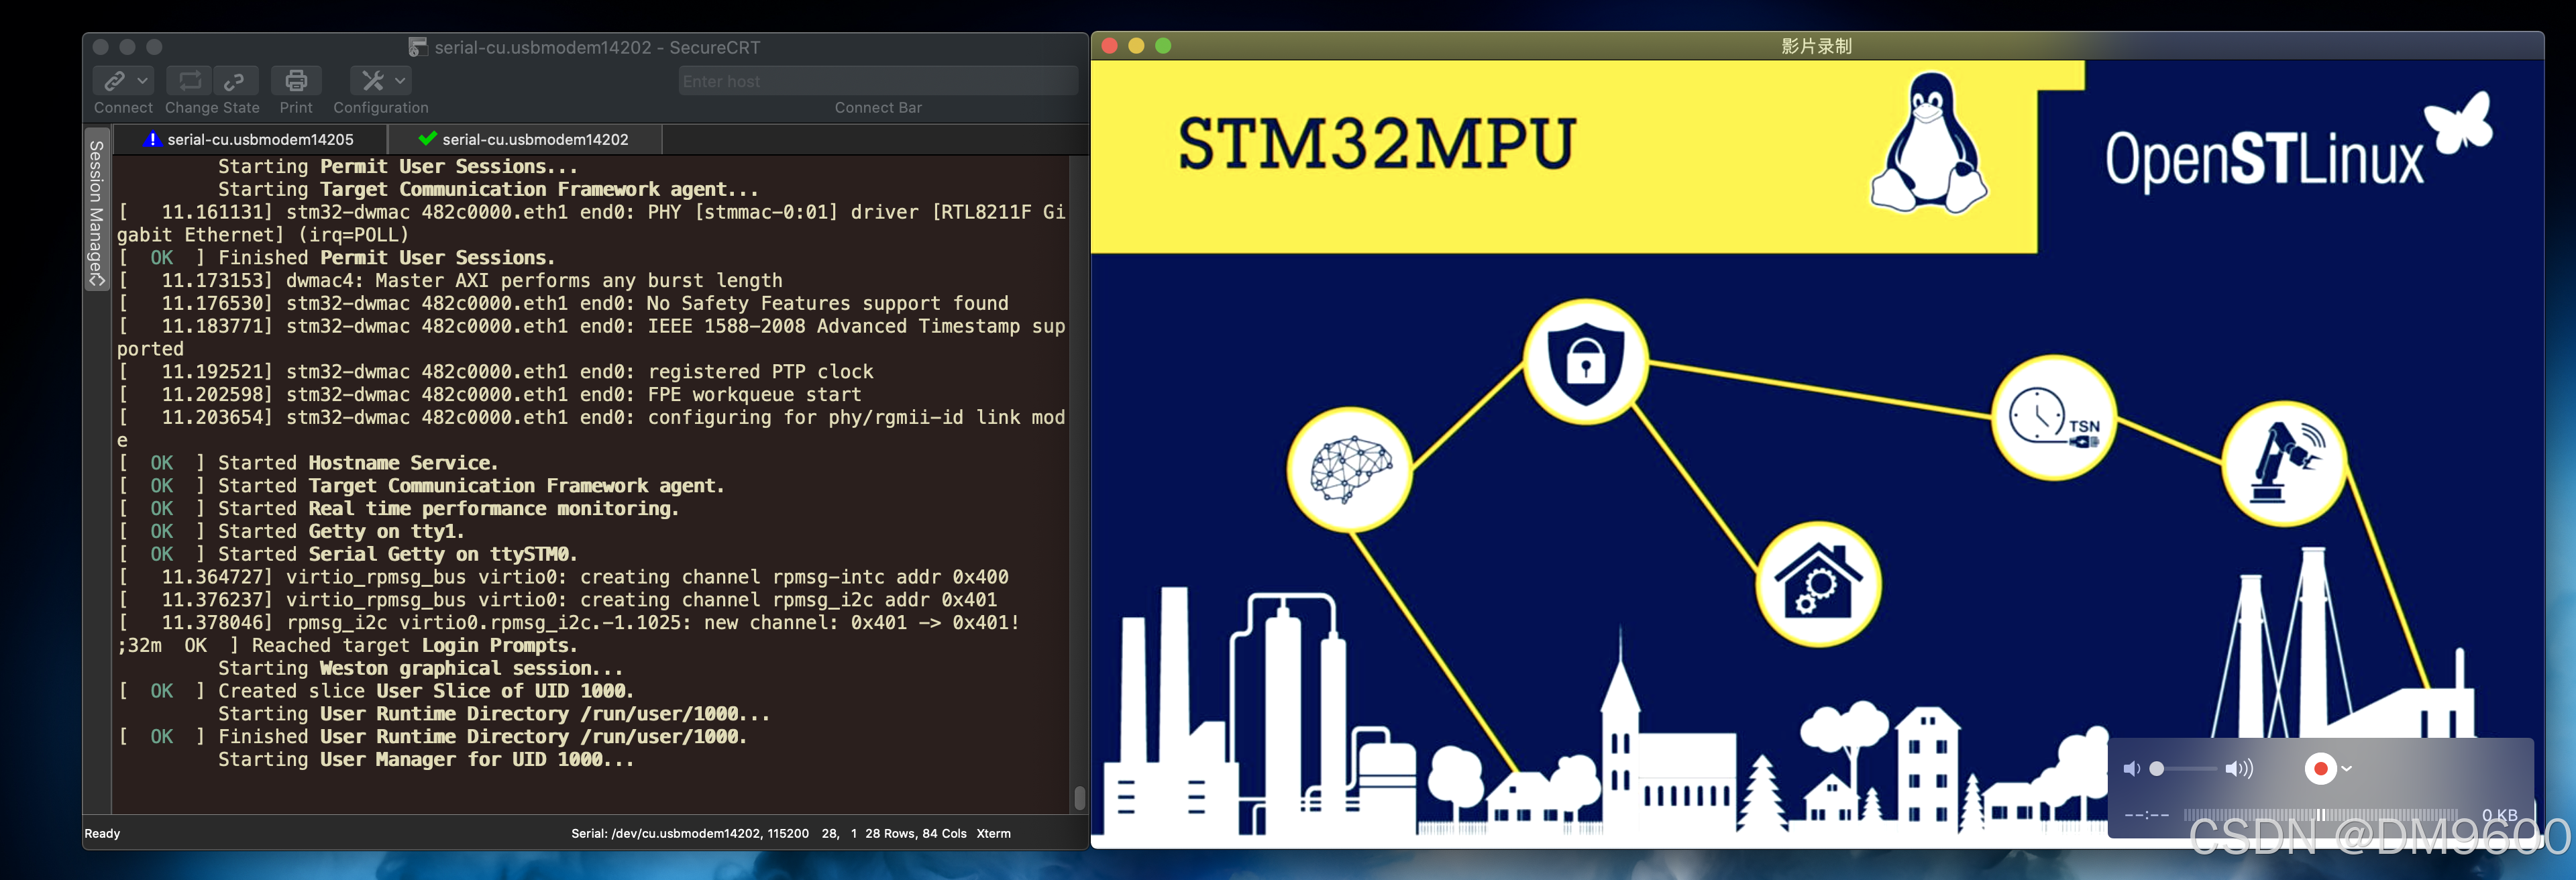
Task: Click the disconnect broken-link icon
Action: click(235, 80)
